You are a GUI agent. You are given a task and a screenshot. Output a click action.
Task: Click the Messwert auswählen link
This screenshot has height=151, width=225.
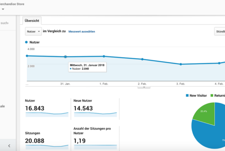81,32
